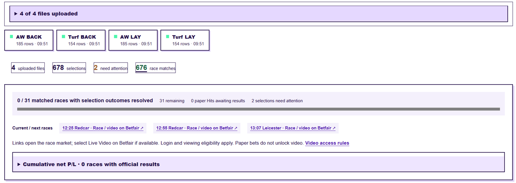Click the matched races progress bar
The width and height of the screenshot is (516, 183).
click(258, 109)
